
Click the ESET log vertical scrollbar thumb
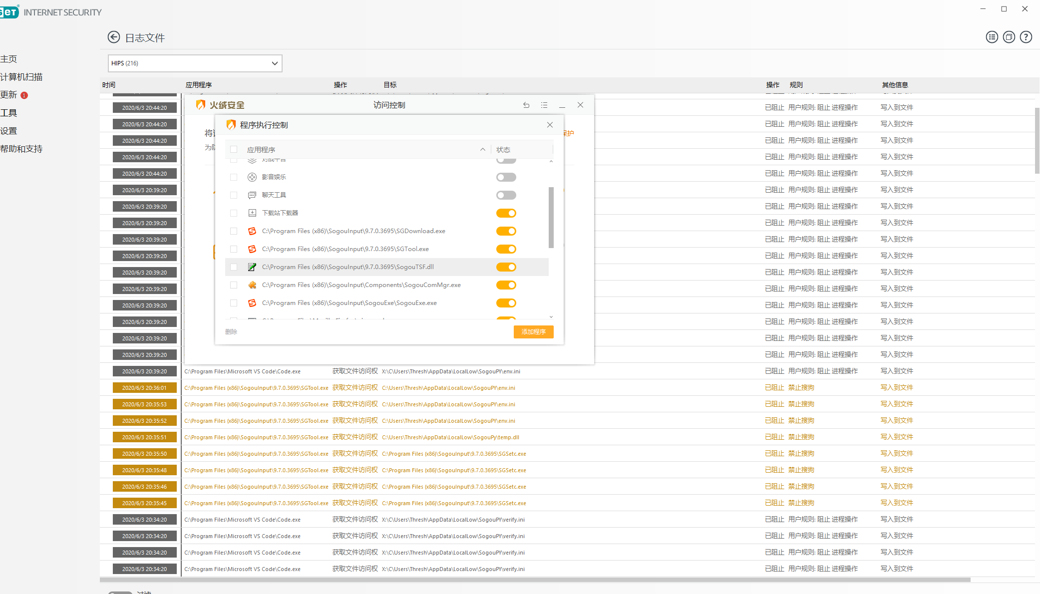[1037, 141]
